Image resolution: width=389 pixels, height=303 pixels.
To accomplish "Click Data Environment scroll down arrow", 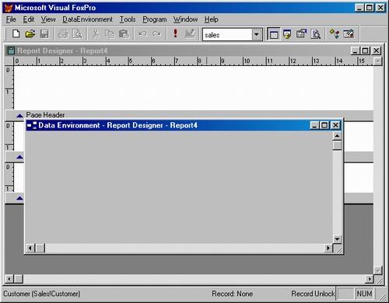I will point(337,239).
